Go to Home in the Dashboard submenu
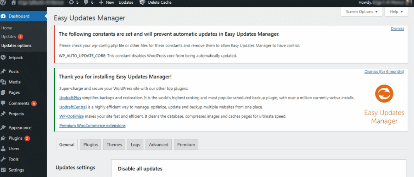414x177 pixels. pyautogui.click(x=6, y=28)
